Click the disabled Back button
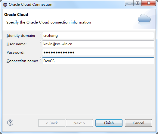This screenshot has width=158, height=134. tap(52, 123)
